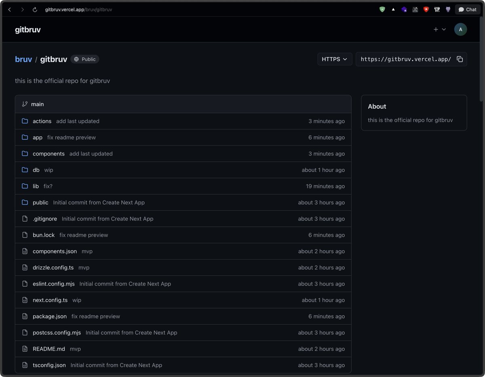Click the purple cube extension icon
The image size is (485, 377).
tap(404, 9)
